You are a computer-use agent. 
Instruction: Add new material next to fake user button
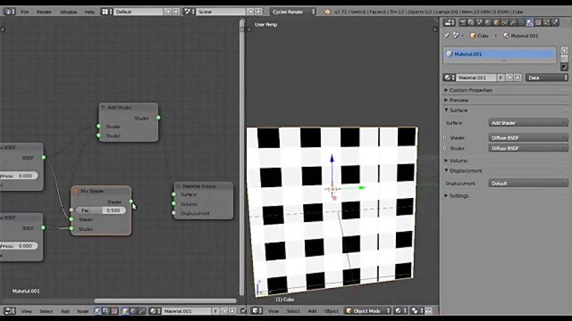[x=510, y=77]
